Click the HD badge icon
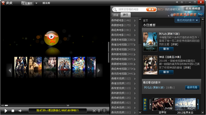 pyautogui.click(x=201, y=14)
